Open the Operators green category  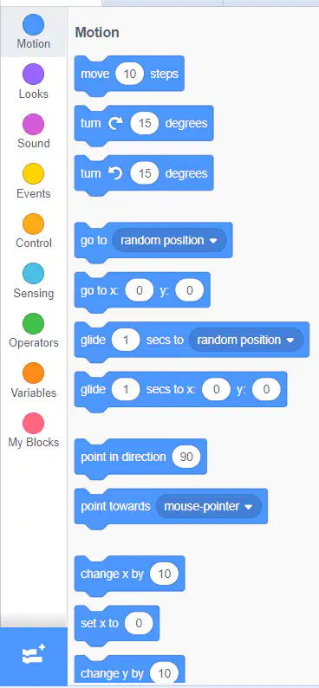click(33, 330)
